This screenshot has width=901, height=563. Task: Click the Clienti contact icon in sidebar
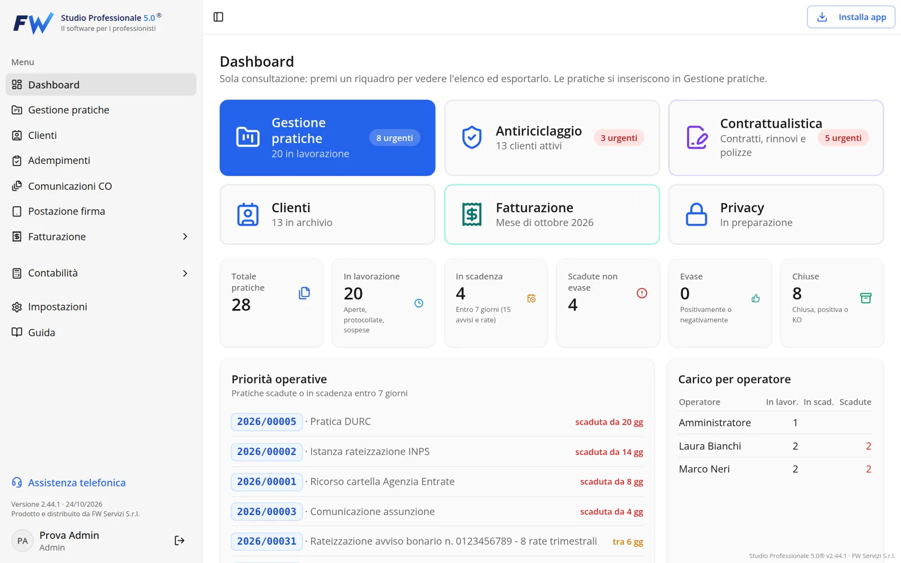[17, 135]
